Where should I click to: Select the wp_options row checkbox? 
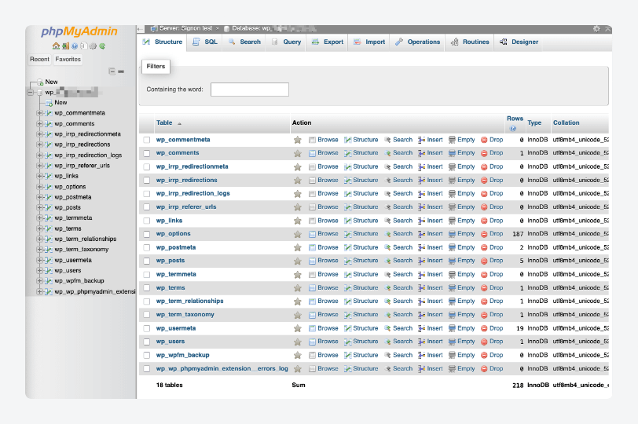(147, 234)
